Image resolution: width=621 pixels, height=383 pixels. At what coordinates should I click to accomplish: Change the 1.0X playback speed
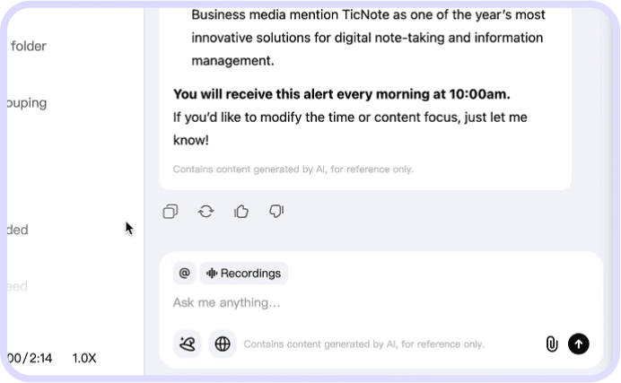click(84, 358)
